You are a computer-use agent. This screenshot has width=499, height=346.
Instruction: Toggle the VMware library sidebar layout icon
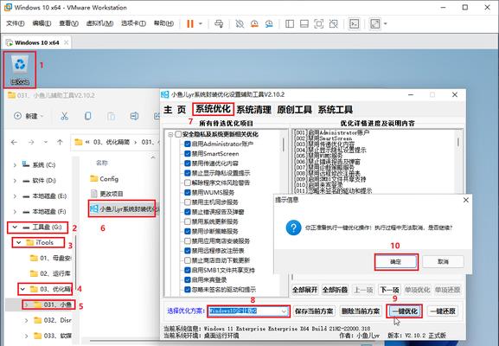[290, 23]
